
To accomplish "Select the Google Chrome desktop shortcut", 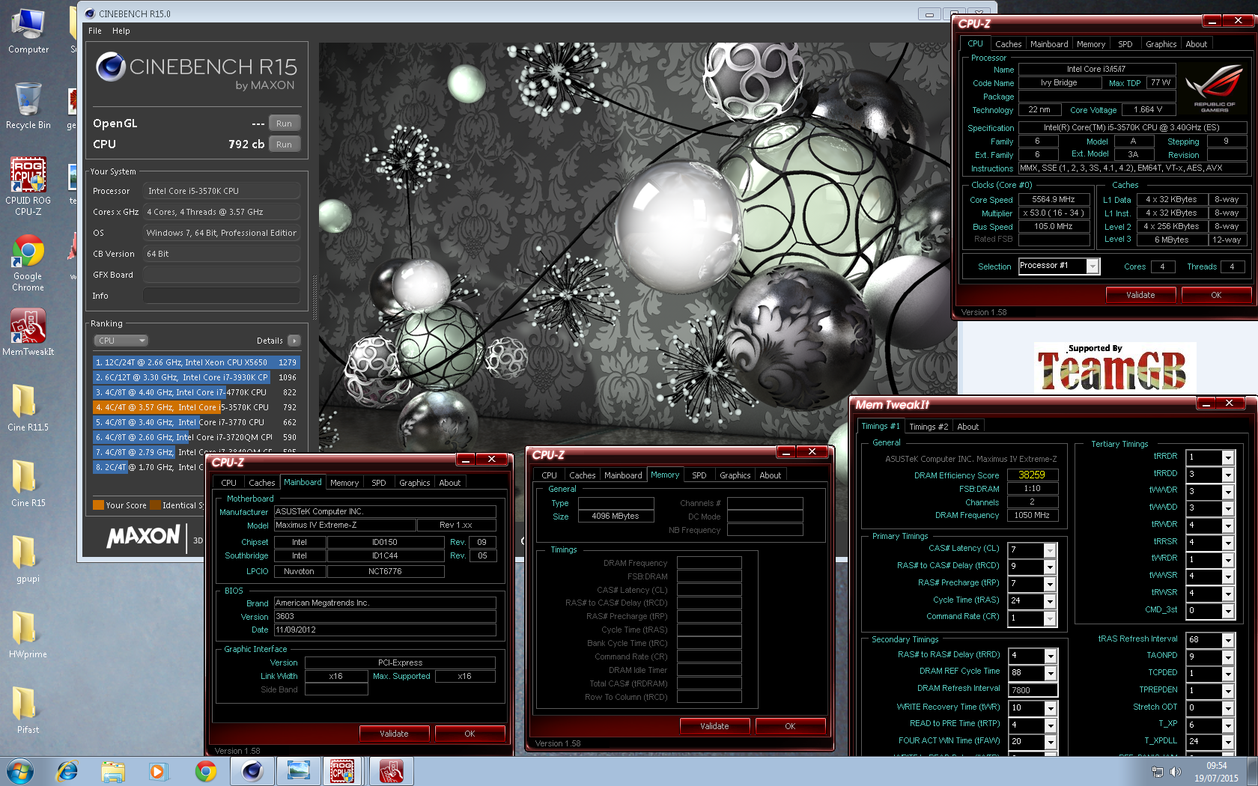I will pos(28,262).
